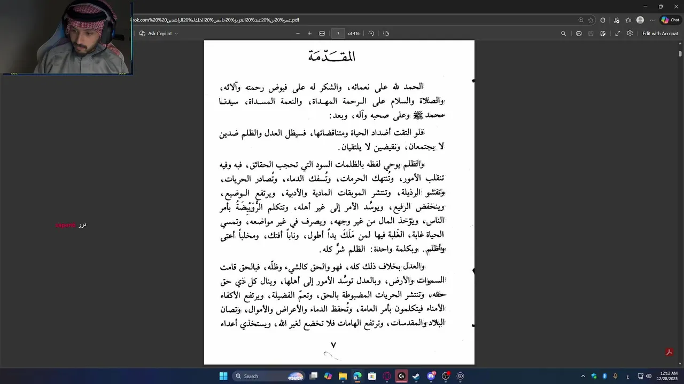Image resolution: width=684 pixels, height=384 pixels.
Task: Switch the Arabic input language indicator
Action: click(628, 376)
